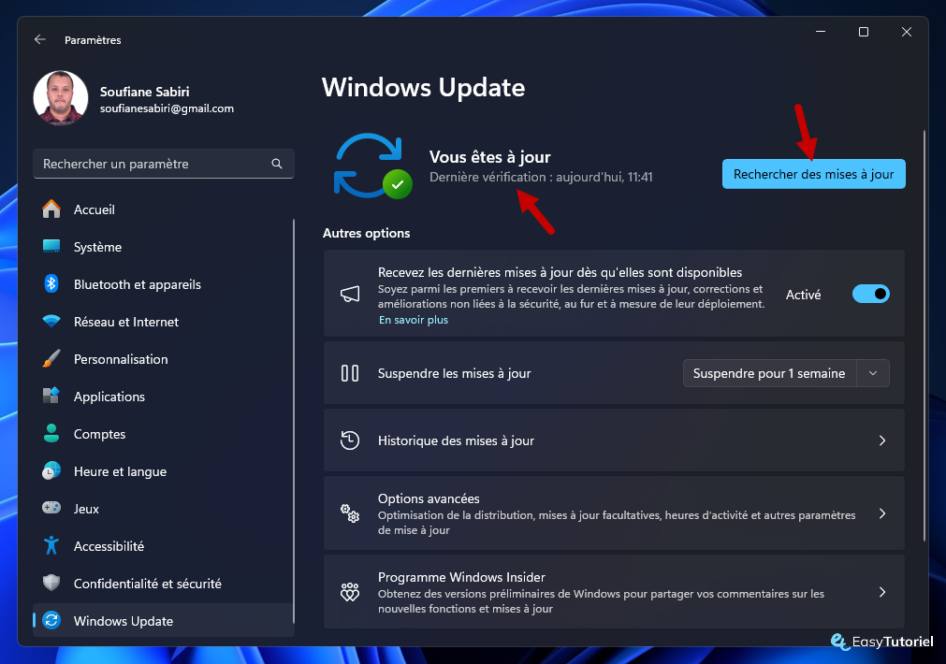
Task: Click the Personnalisation paintbrush icon
Action: coord(51,359)
